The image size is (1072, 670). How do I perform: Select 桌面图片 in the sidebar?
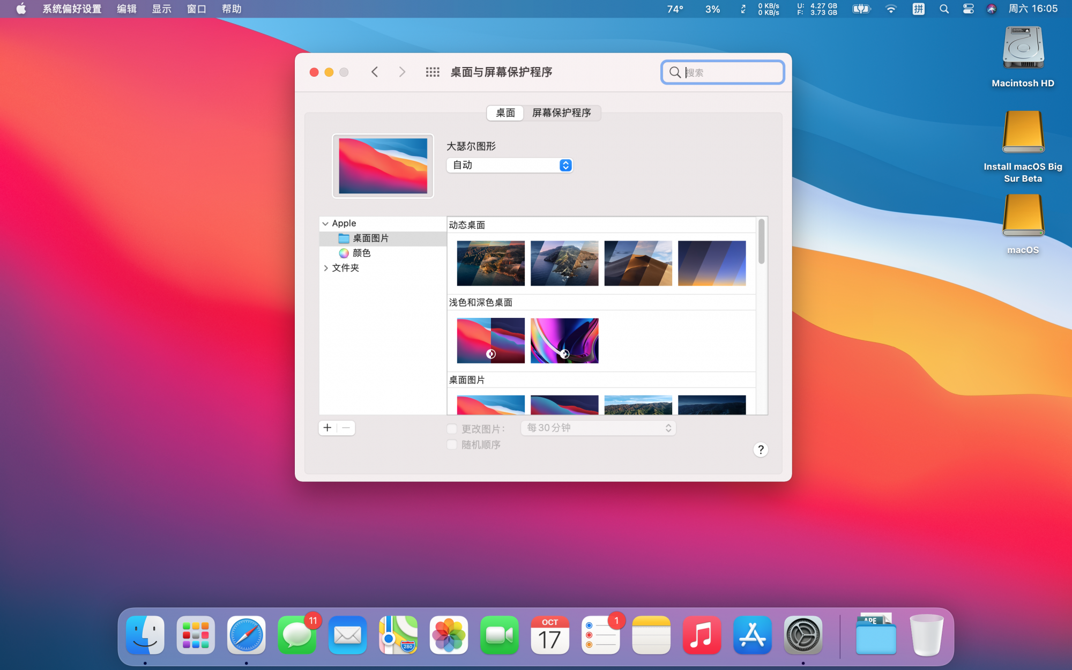point(383,239)
